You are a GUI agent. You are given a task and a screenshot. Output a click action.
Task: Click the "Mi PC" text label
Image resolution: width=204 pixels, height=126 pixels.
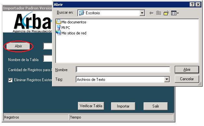click(x=66, y=28)
